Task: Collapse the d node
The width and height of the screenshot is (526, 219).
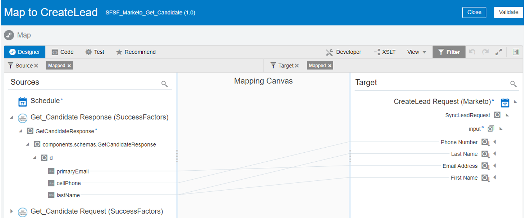Action: click(35, 158)
